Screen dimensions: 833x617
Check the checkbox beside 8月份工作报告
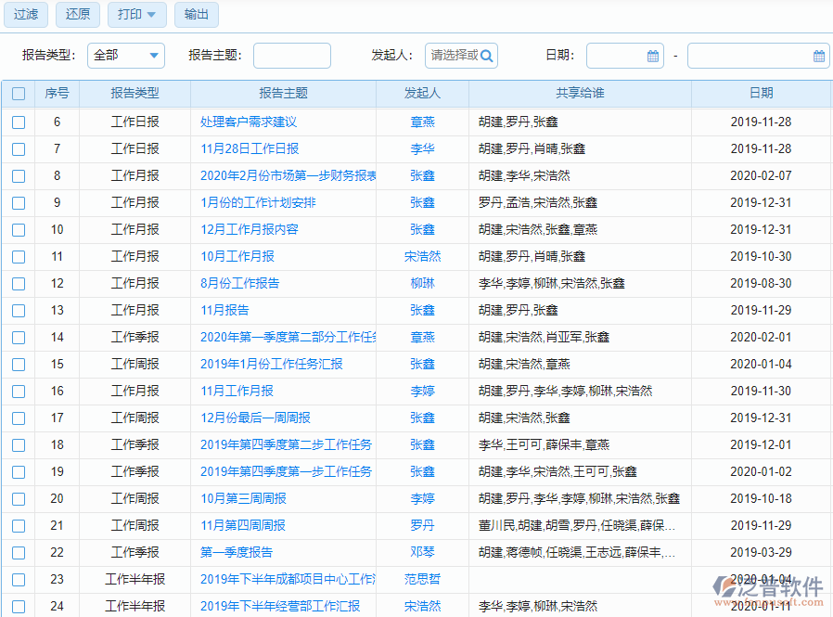(x=18, y=283)
